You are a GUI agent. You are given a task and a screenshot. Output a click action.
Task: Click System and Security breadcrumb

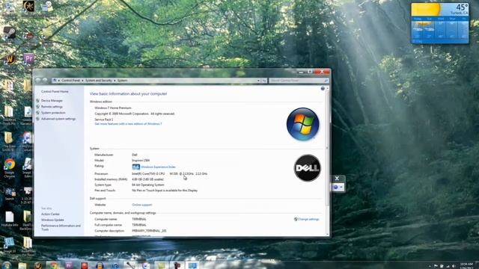pos(98,81)
